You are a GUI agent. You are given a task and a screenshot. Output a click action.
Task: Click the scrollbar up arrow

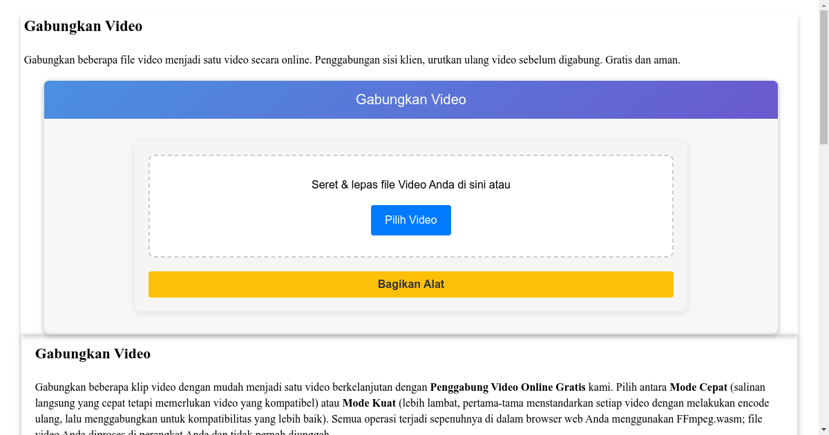[x=824, y=5]
